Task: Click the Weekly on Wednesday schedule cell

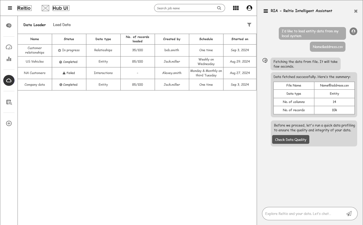Action: point(206,62)
